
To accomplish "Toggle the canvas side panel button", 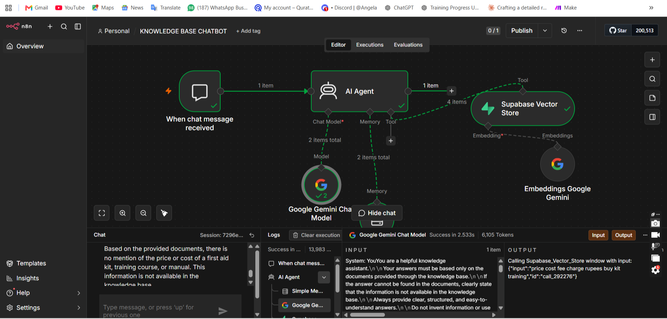I will pos(652,117).
